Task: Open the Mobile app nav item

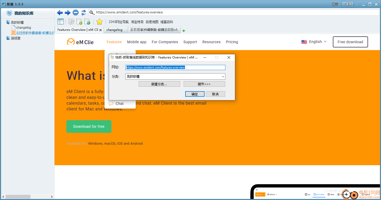Action: [x=137, y=42]
